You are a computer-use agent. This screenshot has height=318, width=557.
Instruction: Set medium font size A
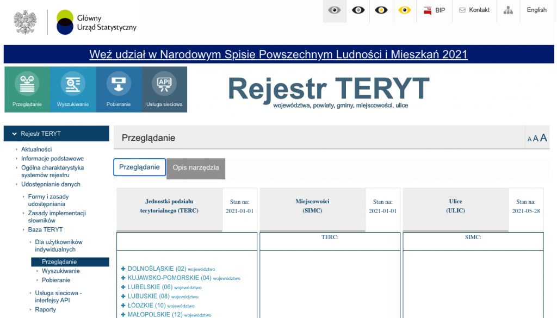(535, 139)
